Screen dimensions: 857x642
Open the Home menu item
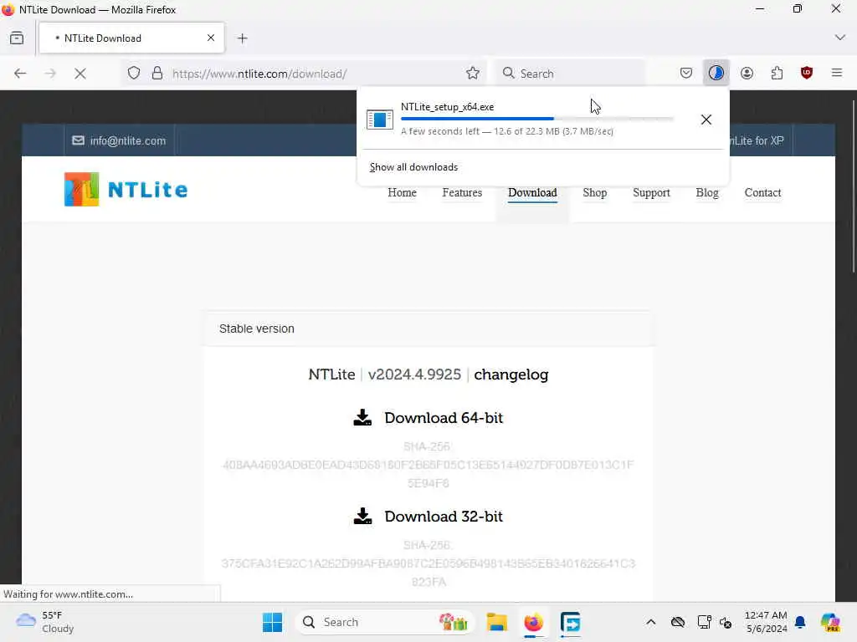(x=402, y=193)
